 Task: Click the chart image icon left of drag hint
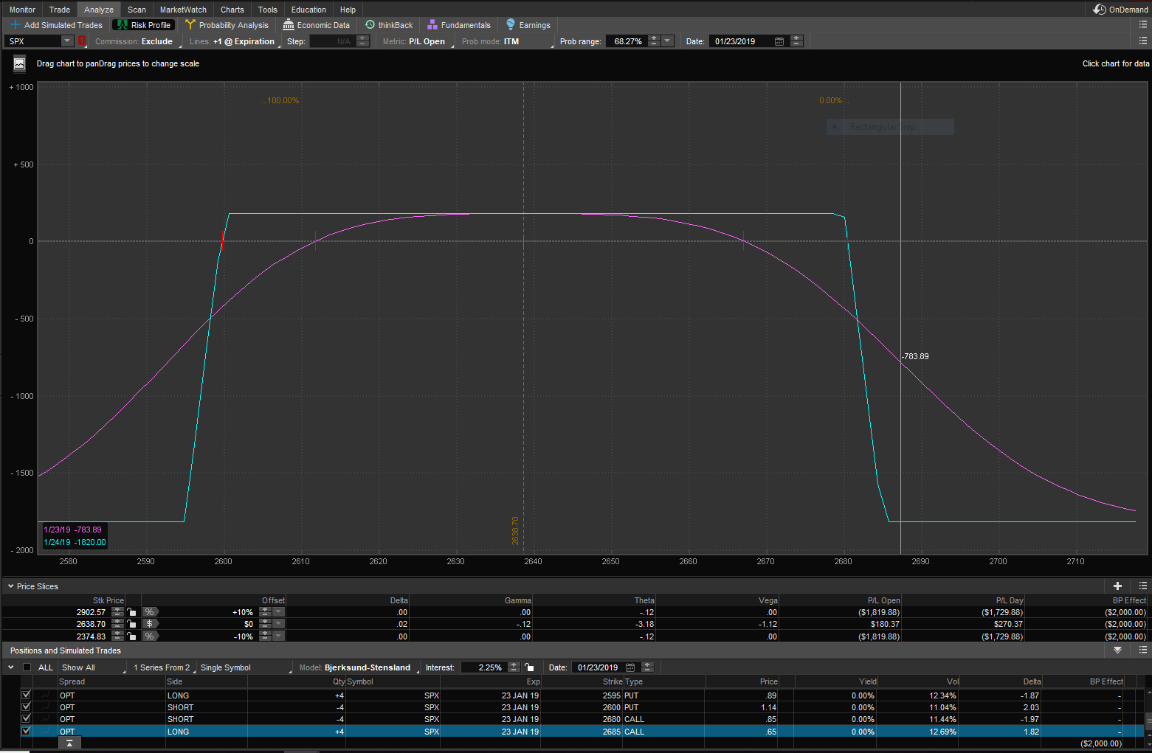[19, 64]
